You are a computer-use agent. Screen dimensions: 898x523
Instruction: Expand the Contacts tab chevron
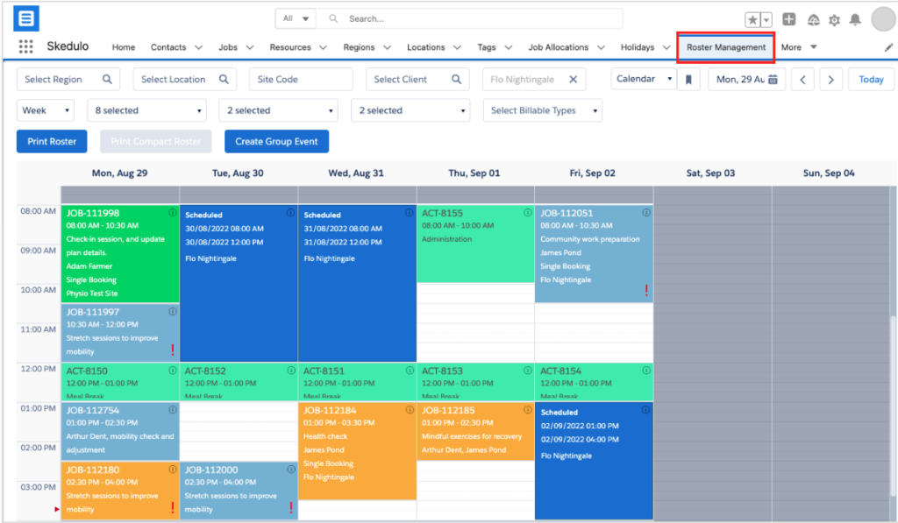198,47
